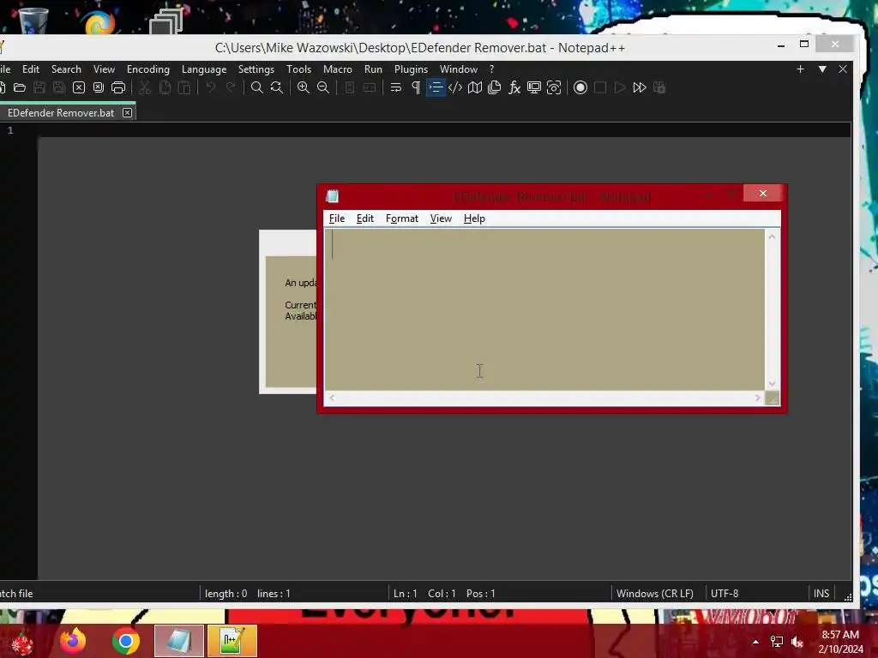This screenshot has width=878, height=658.
Task: Open the Edit menu in Notepad++
Action: pyautogui.click(x=31, y=69)
